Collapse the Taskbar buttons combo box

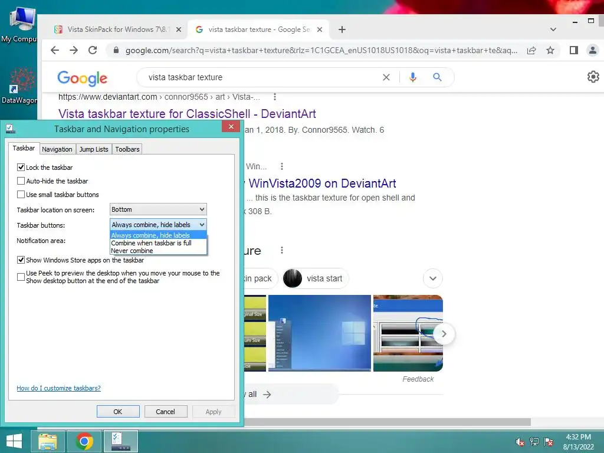158,225
